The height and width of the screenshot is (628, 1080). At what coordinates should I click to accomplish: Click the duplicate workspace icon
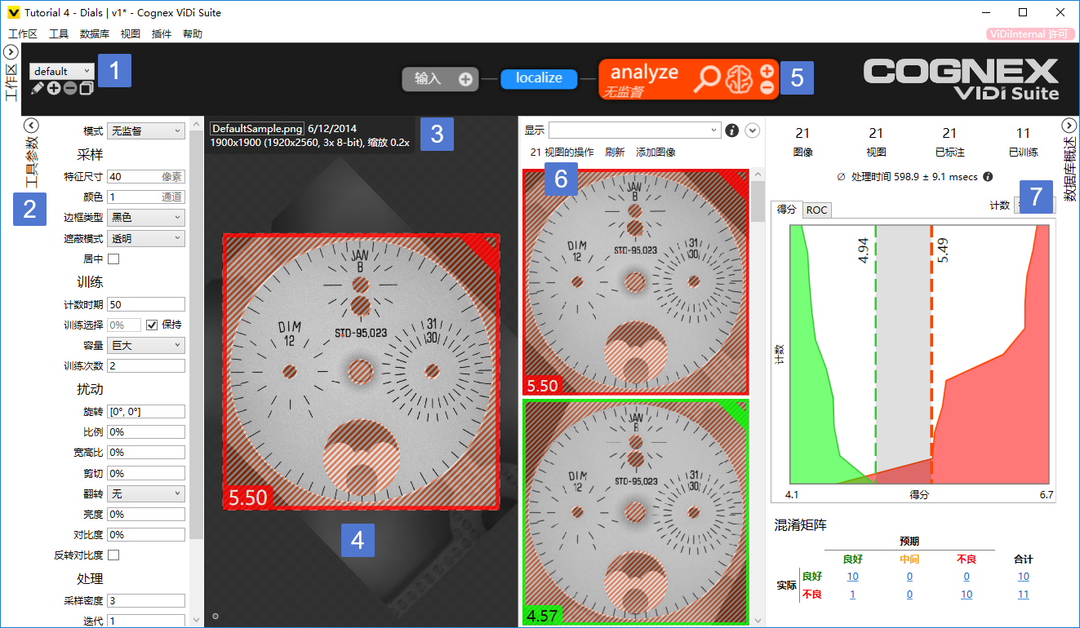[86, 88]
